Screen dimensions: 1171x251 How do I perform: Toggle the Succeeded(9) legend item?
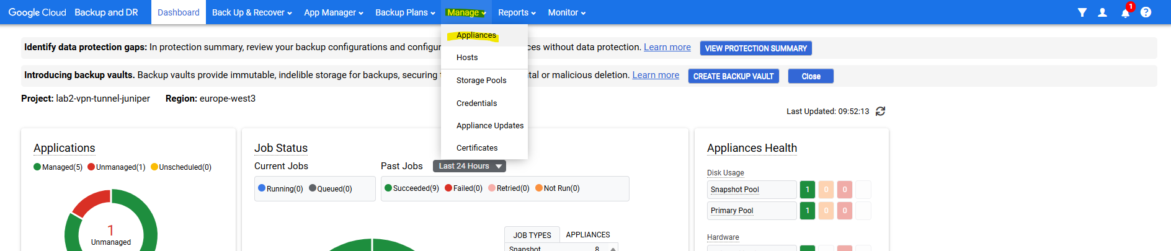tap(411, 188)
